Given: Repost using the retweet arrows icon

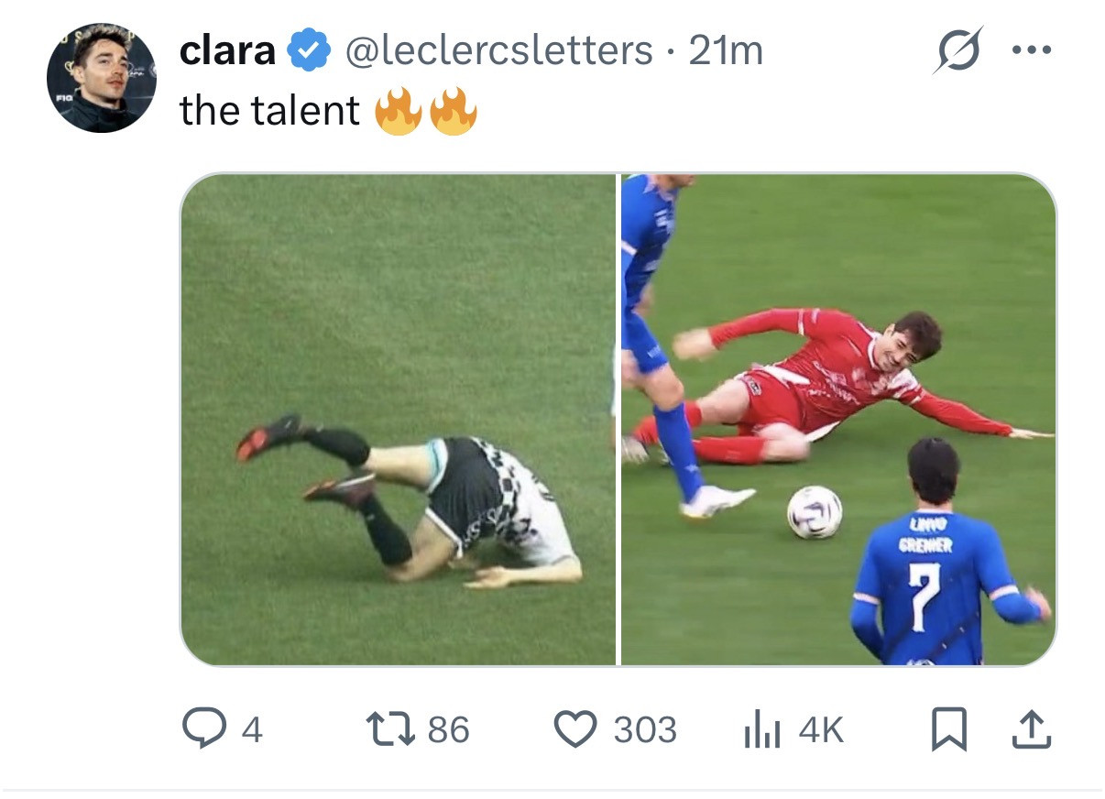Looking at the screenshot, I should (x=391, y=729).
